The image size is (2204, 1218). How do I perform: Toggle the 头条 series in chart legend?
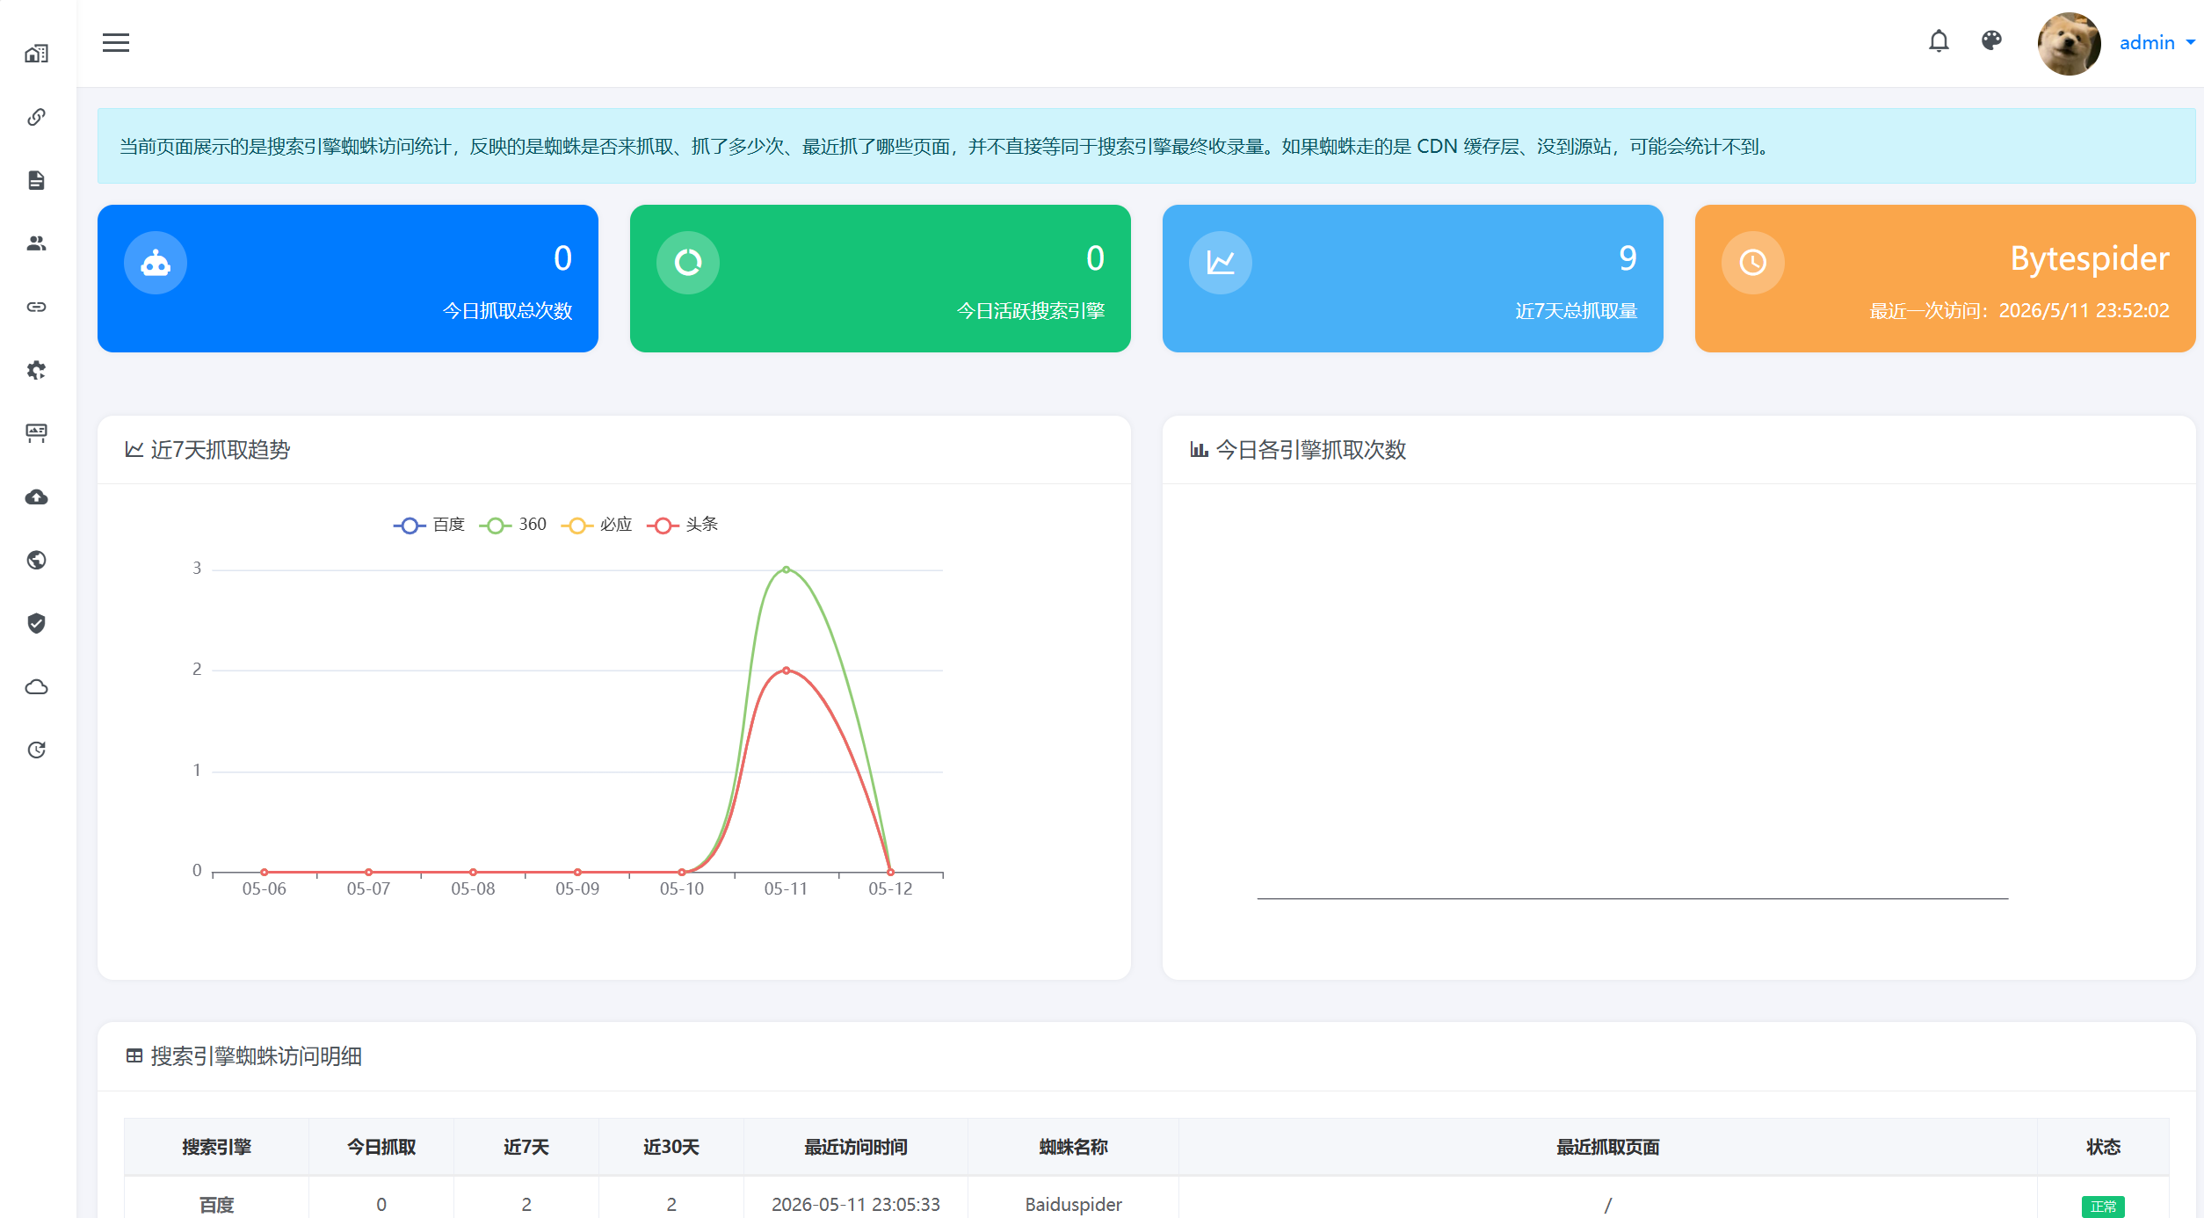683,525
